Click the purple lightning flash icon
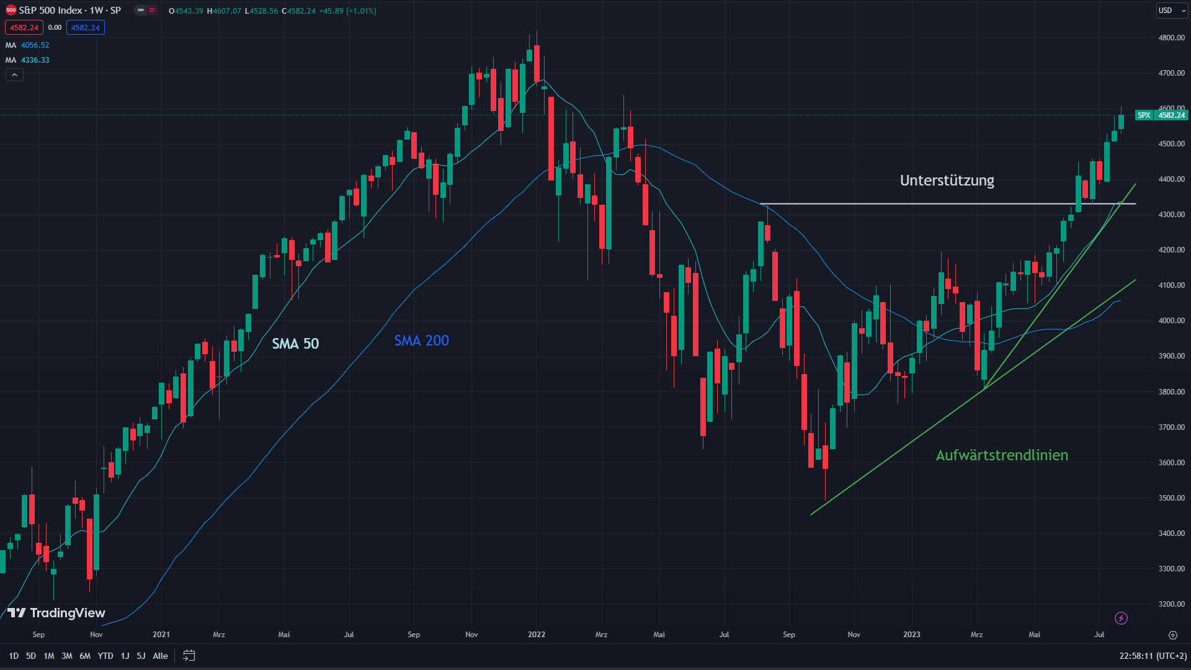 click(1121, 618)
